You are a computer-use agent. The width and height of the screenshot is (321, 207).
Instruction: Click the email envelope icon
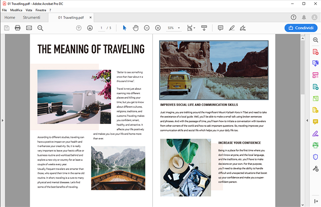[x=29, y=28]
